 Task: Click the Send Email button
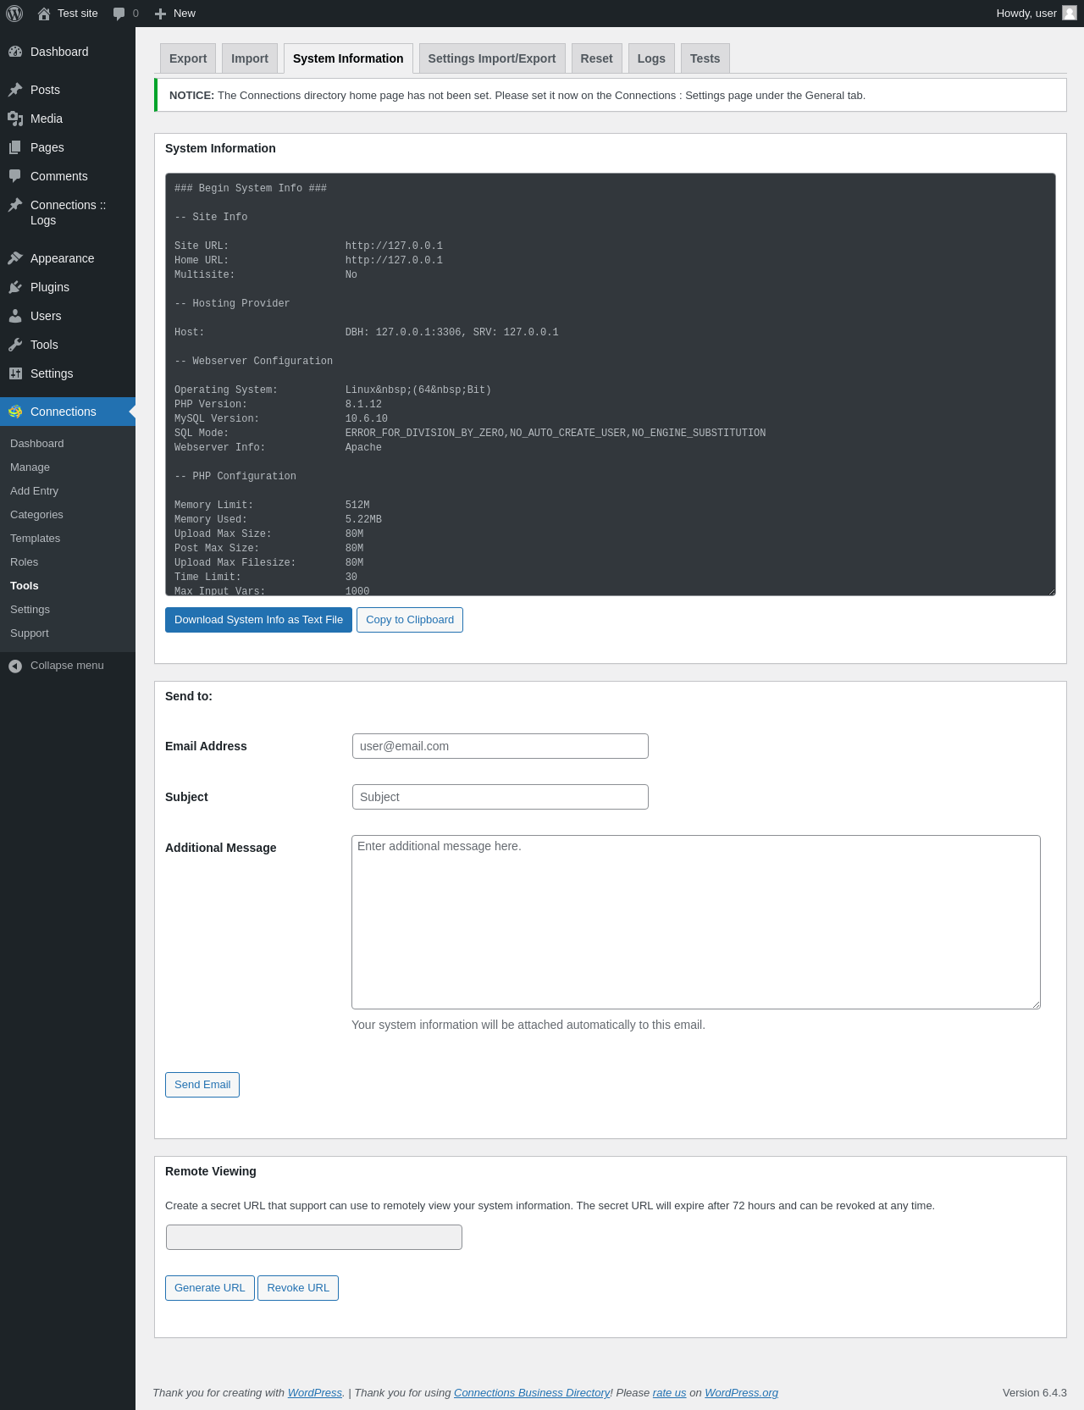202,1085
